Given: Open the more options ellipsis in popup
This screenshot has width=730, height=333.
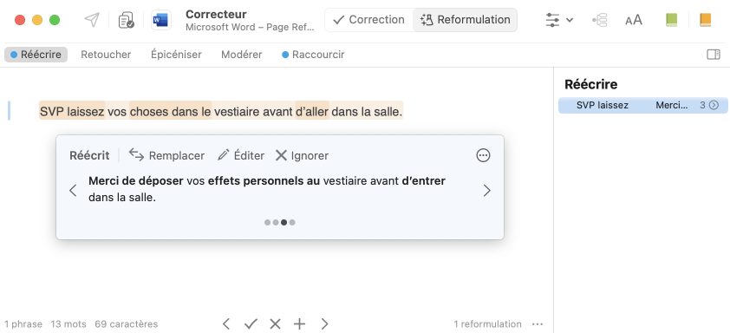Looking at the screenshot, I should click(x=483, y=155).
